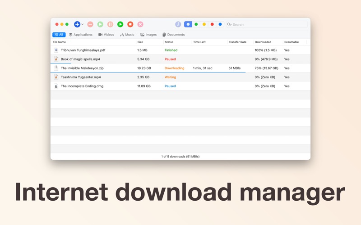361x225 pixels.
Task: Sort by Size column header
Action: click(150, 42)
